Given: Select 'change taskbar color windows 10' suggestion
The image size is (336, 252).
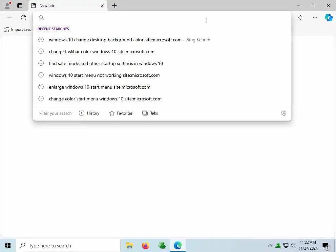Looking at the screenshot, I should coord(162,52).
